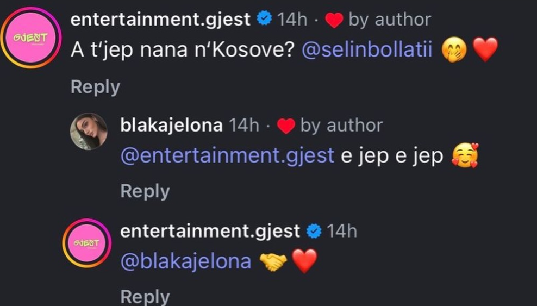Reply to blakajelona's 'e jep e jep' comment
Screen dimensions: 537x306
(145, 191)
